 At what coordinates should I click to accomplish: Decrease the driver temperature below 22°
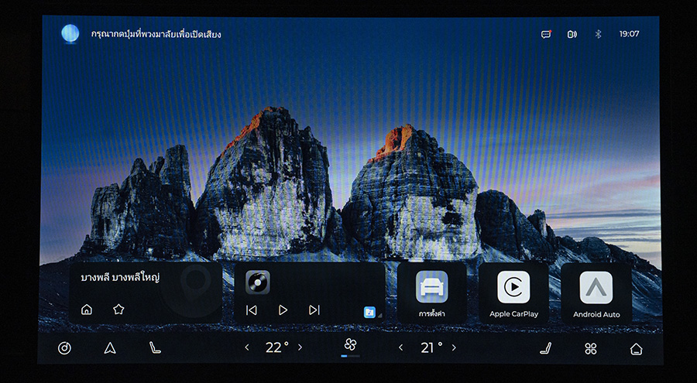(247, 347)
